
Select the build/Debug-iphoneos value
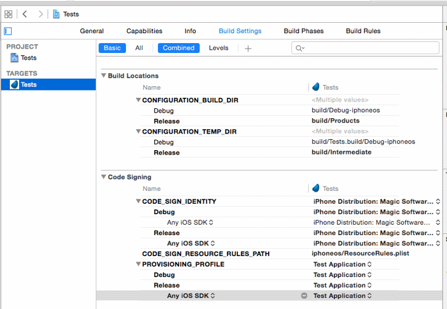pyautogui.click(x=346, y=110)
